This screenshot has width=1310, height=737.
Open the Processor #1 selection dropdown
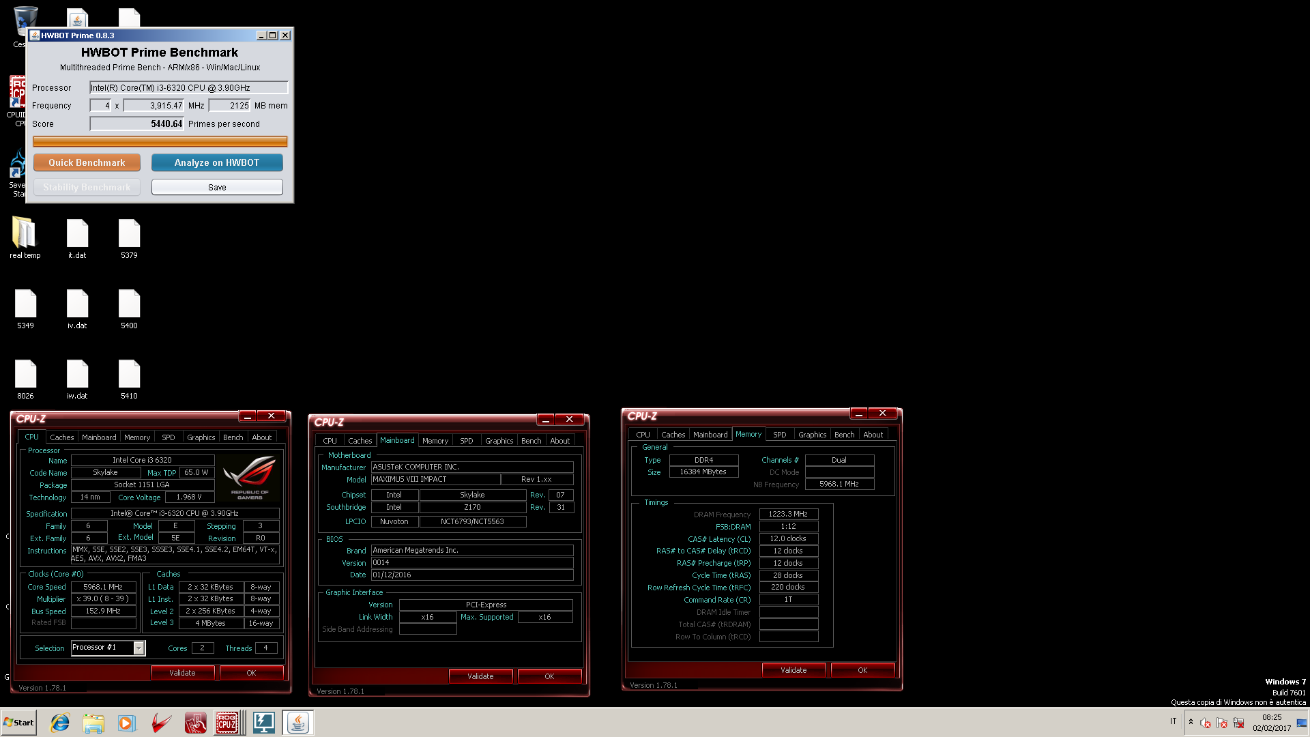click(139, 648)
